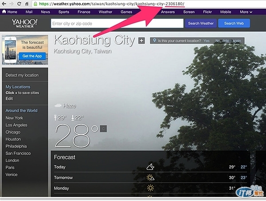This screenshot has width=266, height=201.
Task: Open News in Yahoo navigation bar
Action: point(45,12)
